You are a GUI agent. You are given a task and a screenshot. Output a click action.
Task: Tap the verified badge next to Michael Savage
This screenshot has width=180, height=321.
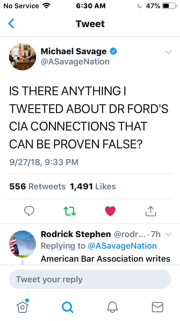113,51
